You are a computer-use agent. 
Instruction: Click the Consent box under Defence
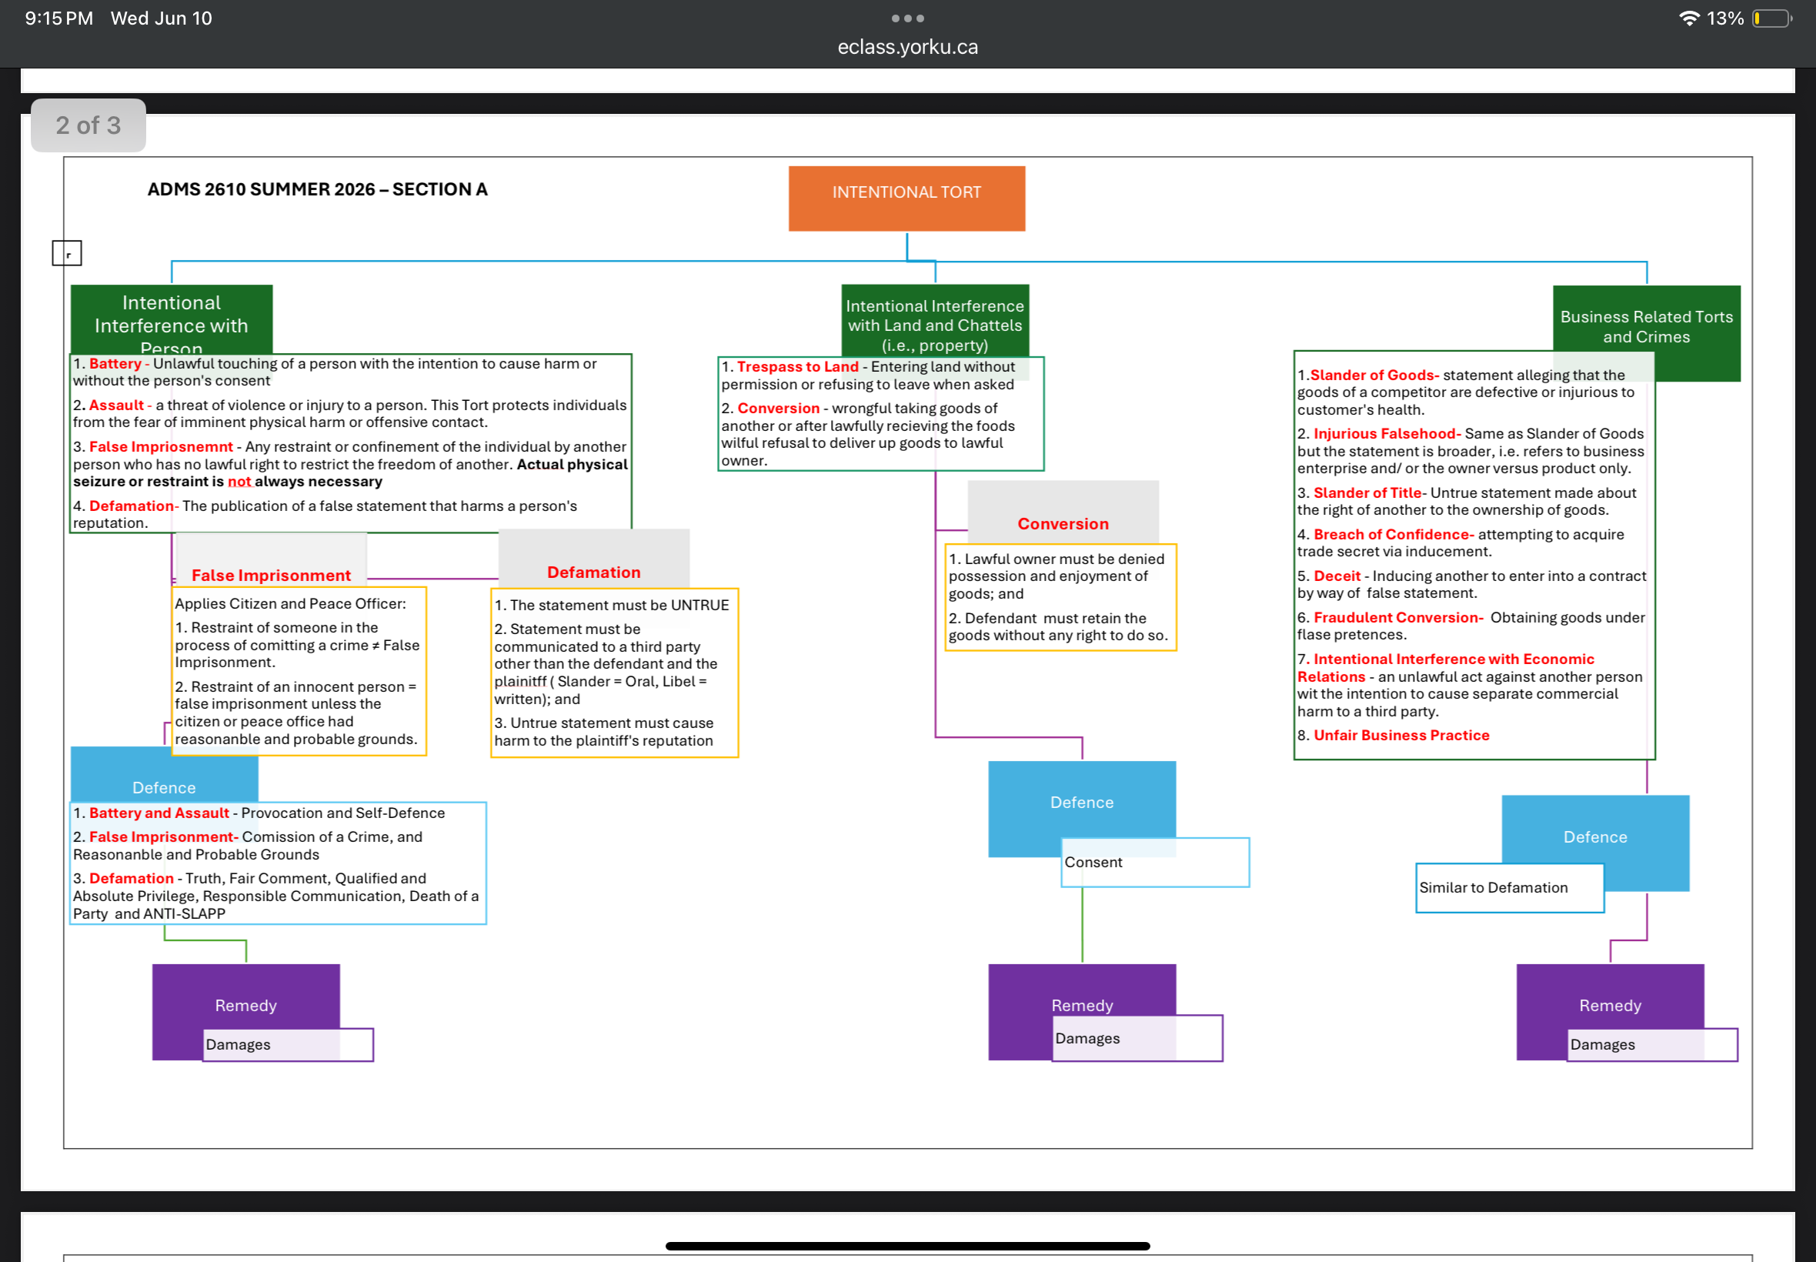point(1155,863)
